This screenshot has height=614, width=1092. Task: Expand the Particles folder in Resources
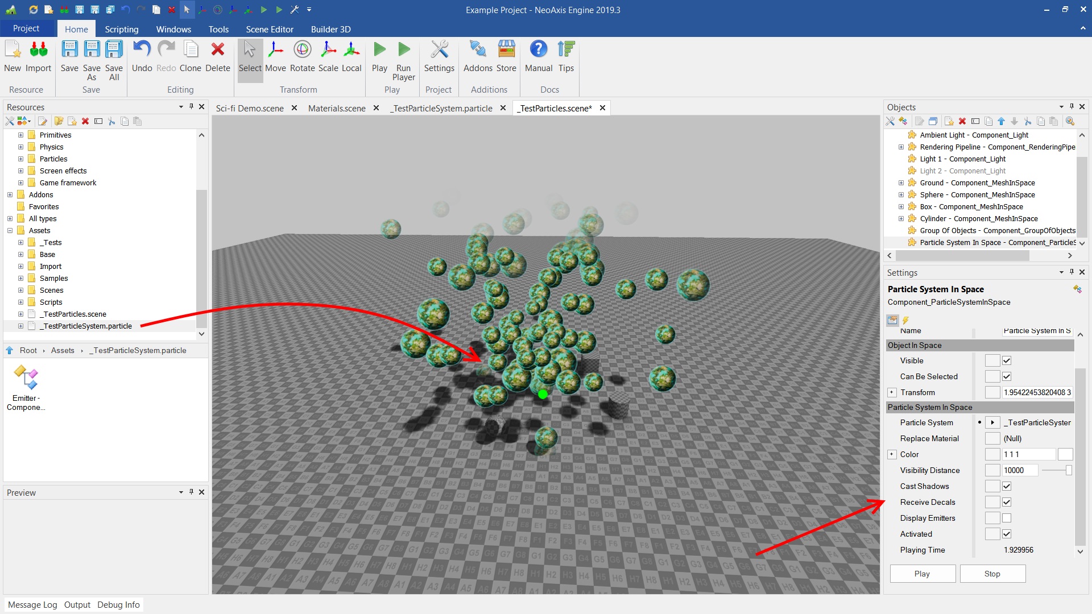(21, 159)
